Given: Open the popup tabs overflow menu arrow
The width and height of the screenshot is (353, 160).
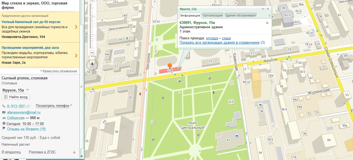Looking at the screenshot, I should [x=269, y=16].
